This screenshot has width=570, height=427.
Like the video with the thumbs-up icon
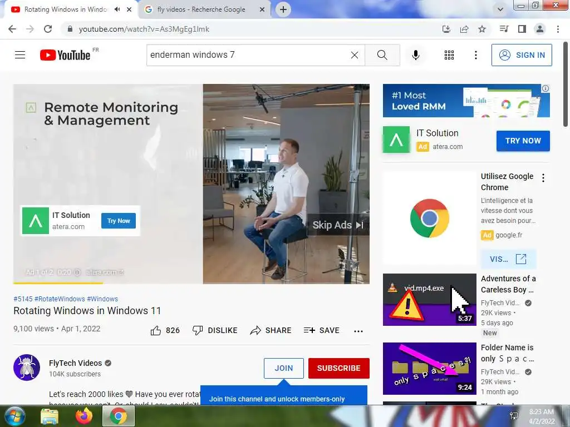pos(156,330)
